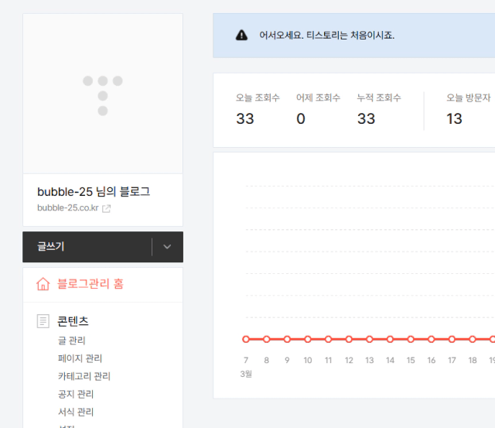Select the chart data point for day 12

click(x=349, y=339)
